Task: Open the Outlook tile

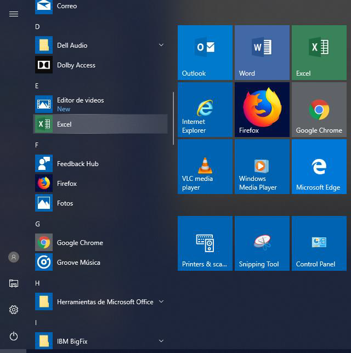Action: pyautogui.click(x=205, y=53)
